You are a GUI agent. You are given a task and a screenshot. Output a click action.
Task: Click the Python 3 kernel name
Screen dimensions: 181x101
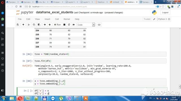(162, 19)
